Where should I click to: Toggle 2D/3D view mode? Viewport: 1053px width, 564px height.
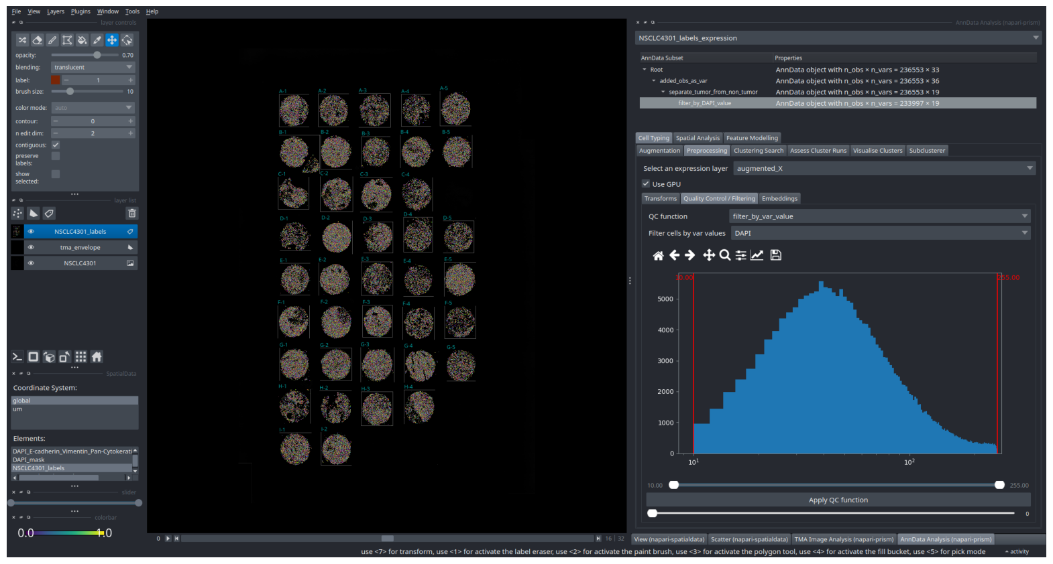point(33,357)
